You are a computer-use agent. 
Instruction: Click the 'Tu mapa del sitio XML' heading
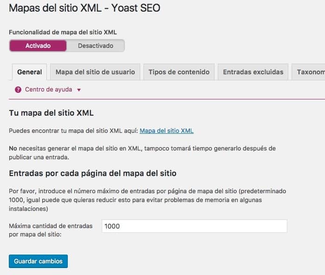click(51, 113)
